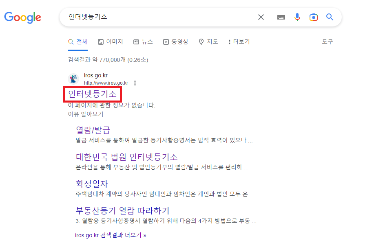
Task: Select the 전체 tab
Action: click(78, 42)
